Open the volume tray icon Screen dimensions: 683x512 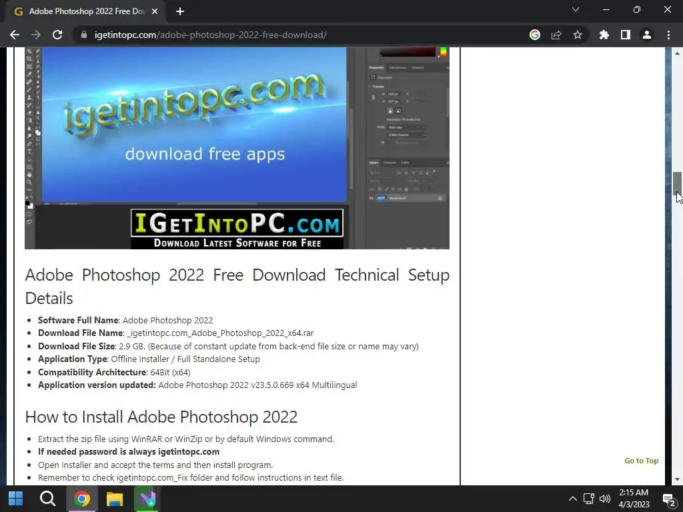[604, 499]
